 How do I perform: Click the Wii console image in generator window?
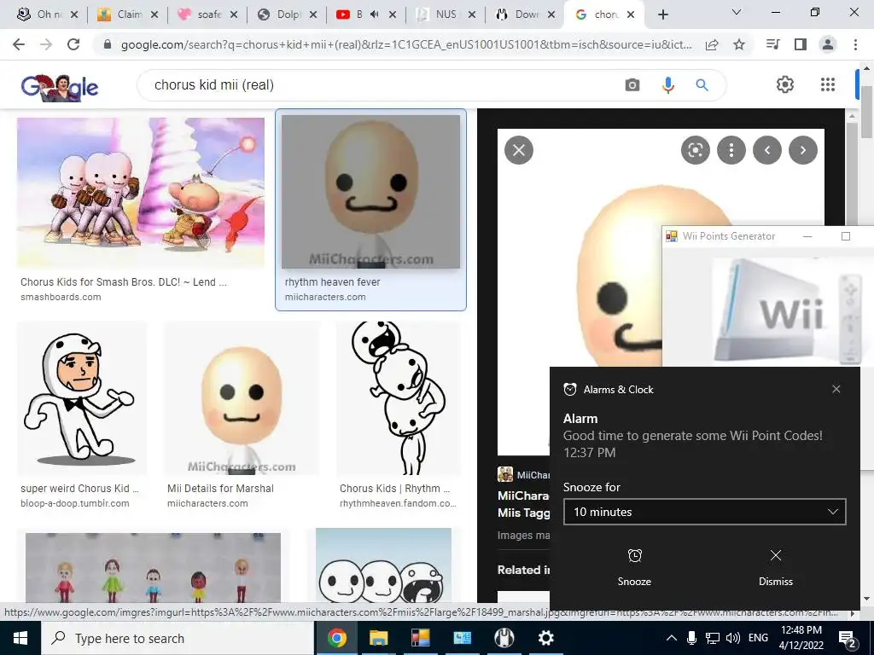789,310
